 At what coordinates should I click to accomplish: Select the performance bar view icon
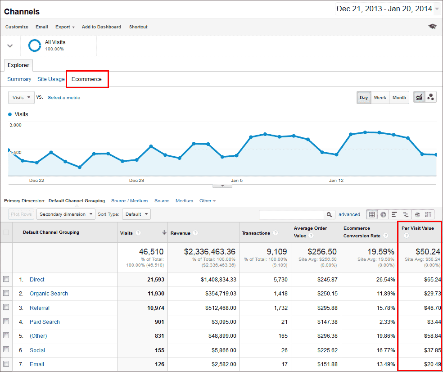coord(394,214)
